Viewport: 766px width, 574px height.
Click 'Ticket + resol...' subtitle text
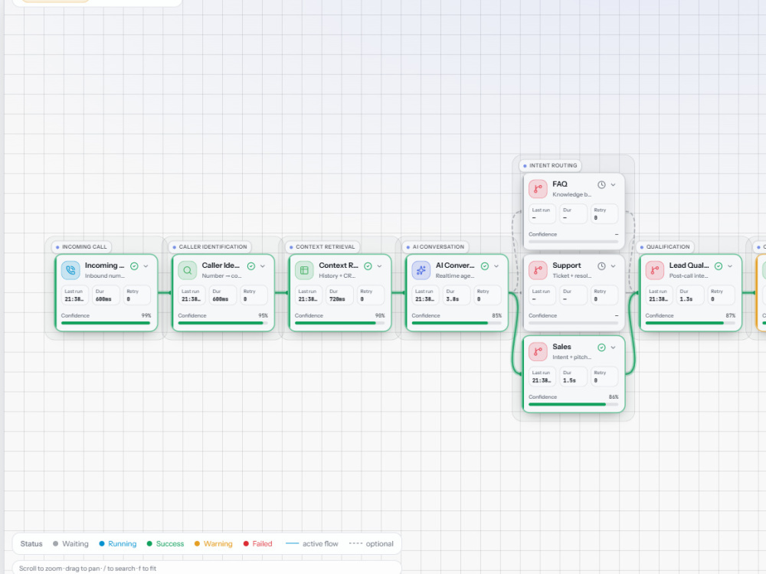572,276
